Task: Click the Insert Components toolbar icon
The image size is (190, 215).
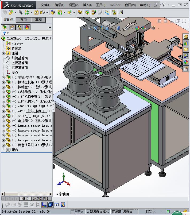Action: 11,12
